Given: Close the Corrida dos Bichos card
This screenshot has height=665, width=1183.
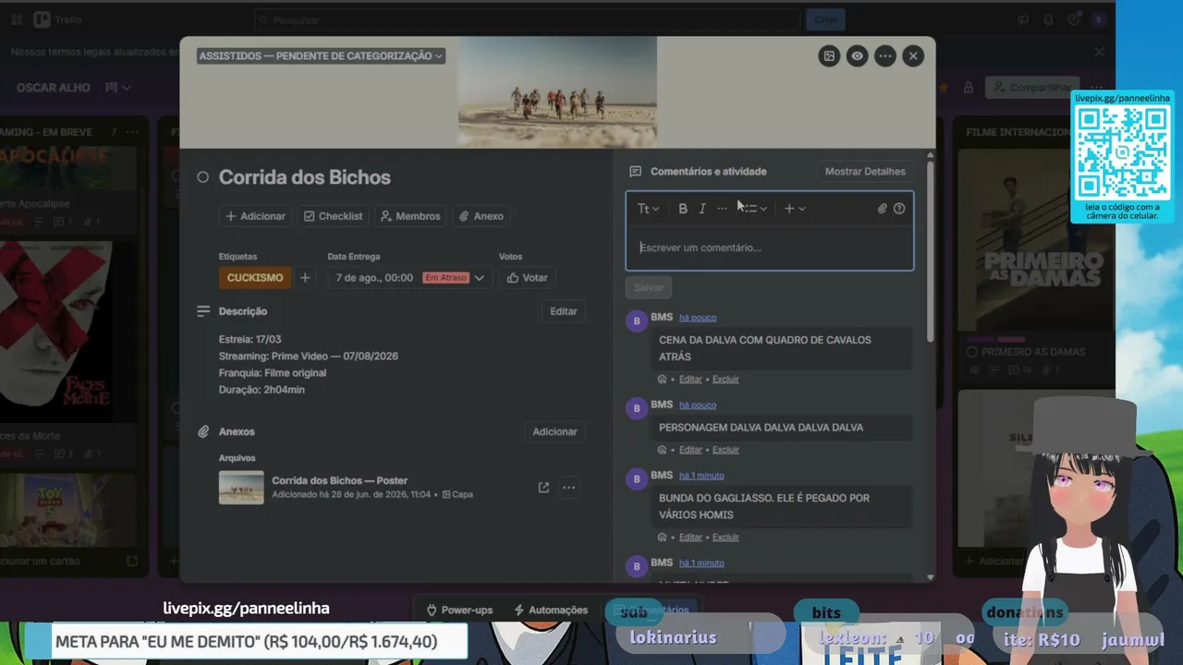Looking at the screenshot, I should (x=913, y=56).
